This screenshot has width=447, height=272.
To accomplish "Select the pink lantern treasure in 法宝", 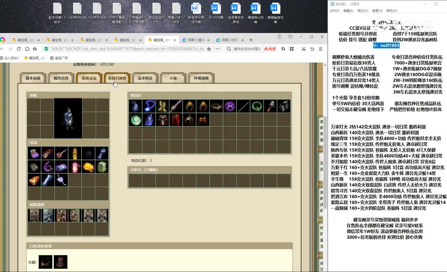I will pyautogui.click(x=75, y=167).
